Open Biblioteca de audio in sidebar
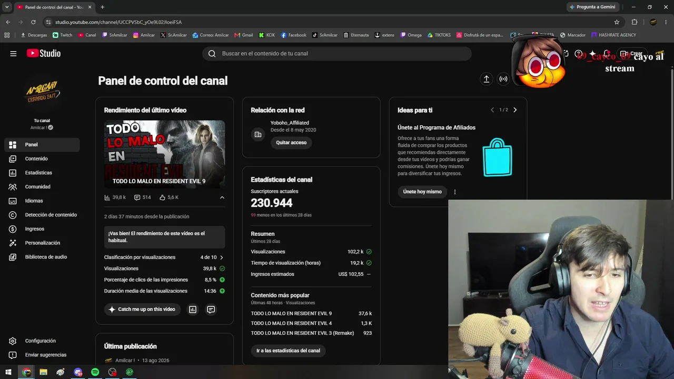Screen dimensions: 674x379 coord(42,257)
